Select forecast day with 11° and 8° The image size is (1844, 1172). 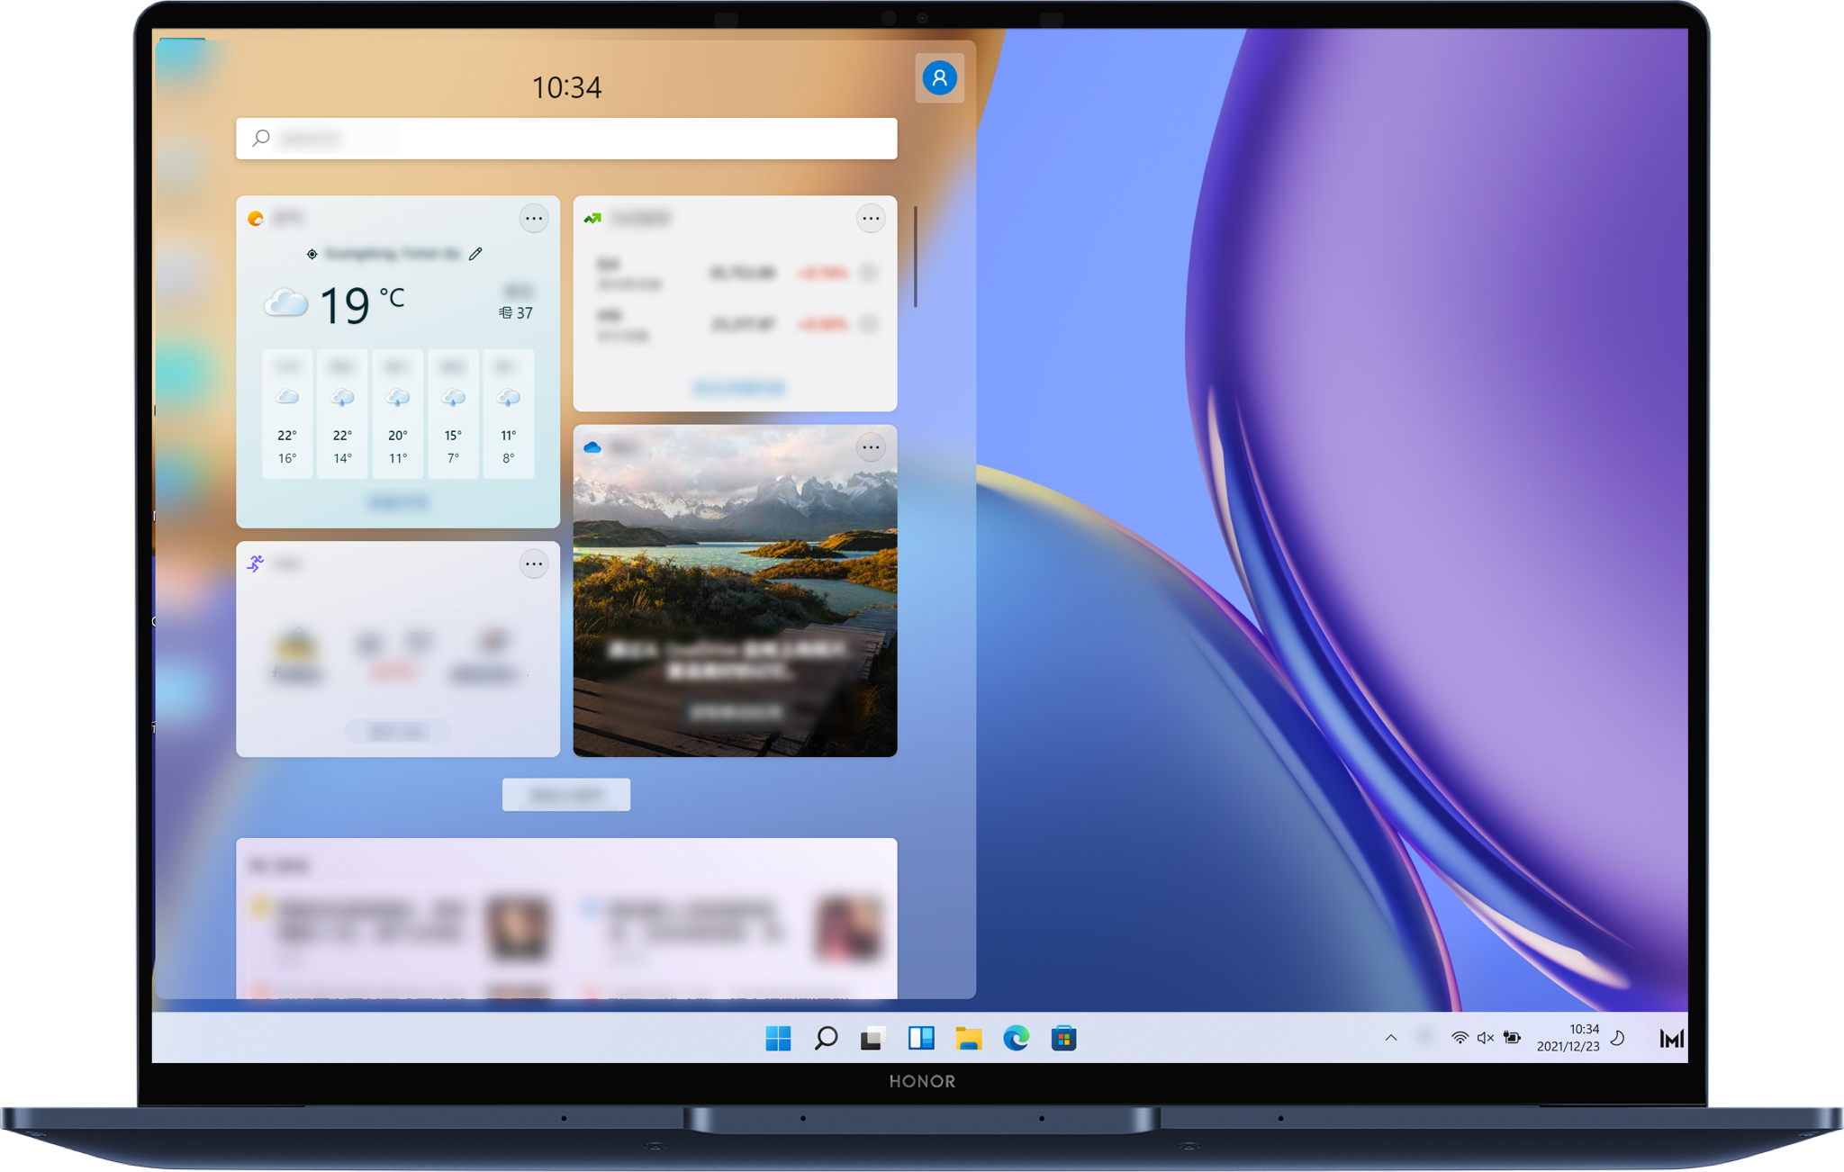point(509,414)
